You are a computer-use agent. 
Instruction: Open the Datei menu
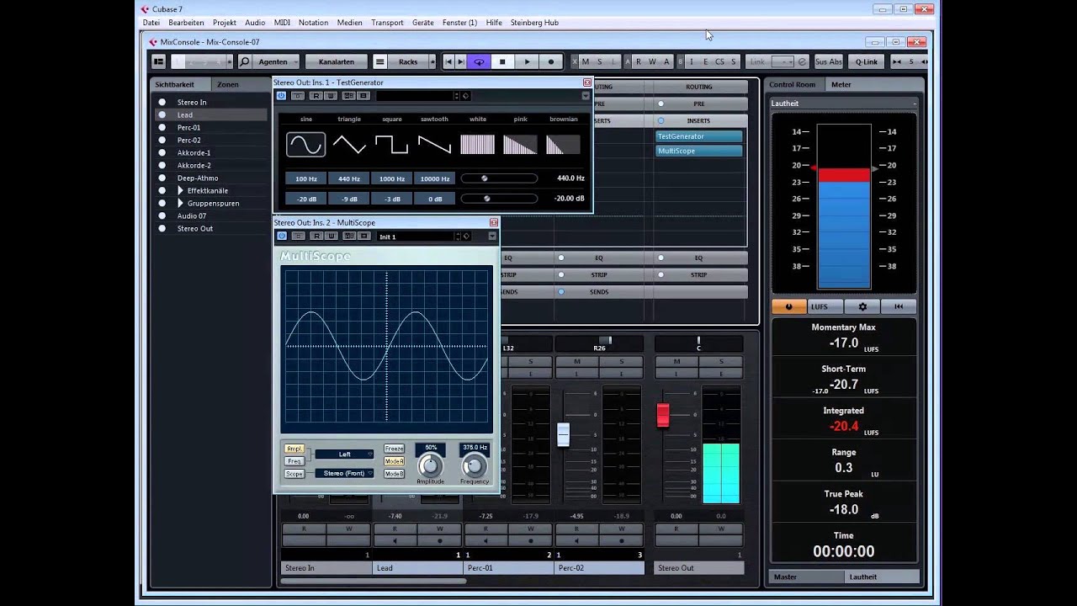click(151, 23)
